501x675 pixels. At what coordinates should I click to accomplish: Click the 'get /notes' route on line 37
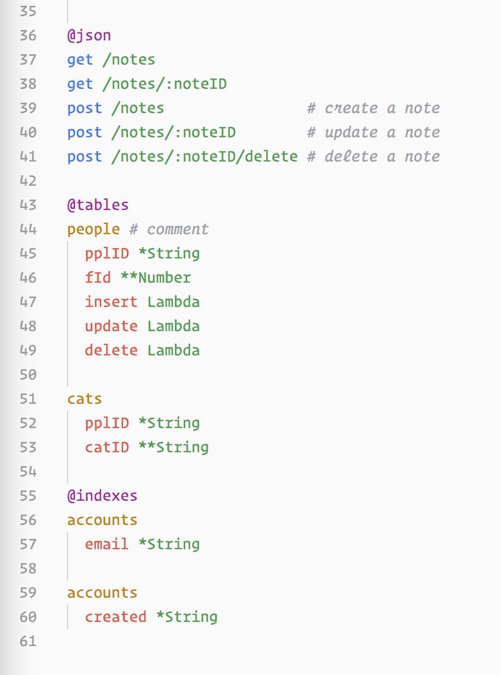pyautogui.click(x=111, y=59)
